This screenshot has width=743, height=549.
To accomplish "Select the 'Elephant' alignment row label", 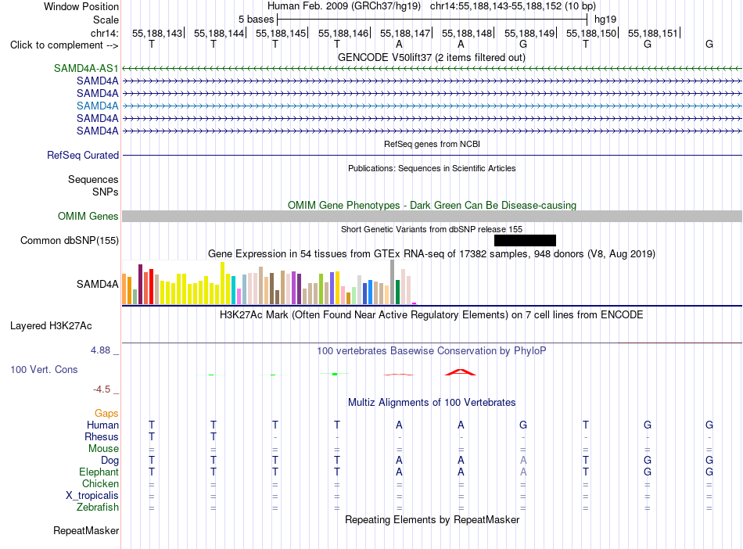I will click(99, 472).
